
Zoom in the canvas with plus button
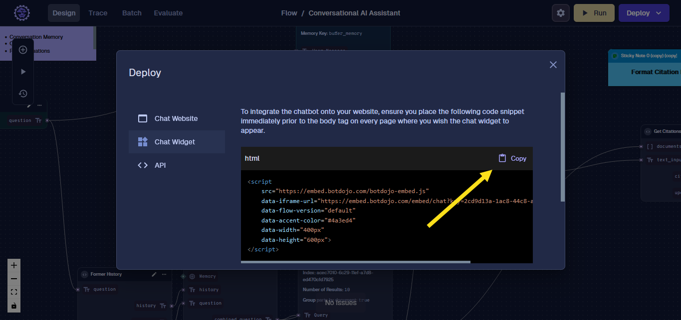coord(14,265)
